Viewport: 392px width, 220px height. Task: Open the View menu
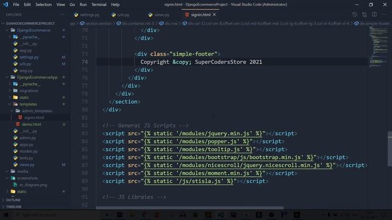(61, 4)
